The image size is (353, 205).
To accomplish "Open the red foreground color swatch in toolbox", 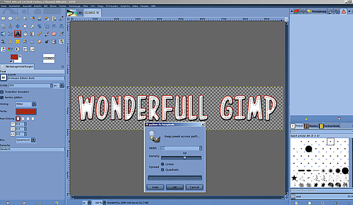I will 14,57.
